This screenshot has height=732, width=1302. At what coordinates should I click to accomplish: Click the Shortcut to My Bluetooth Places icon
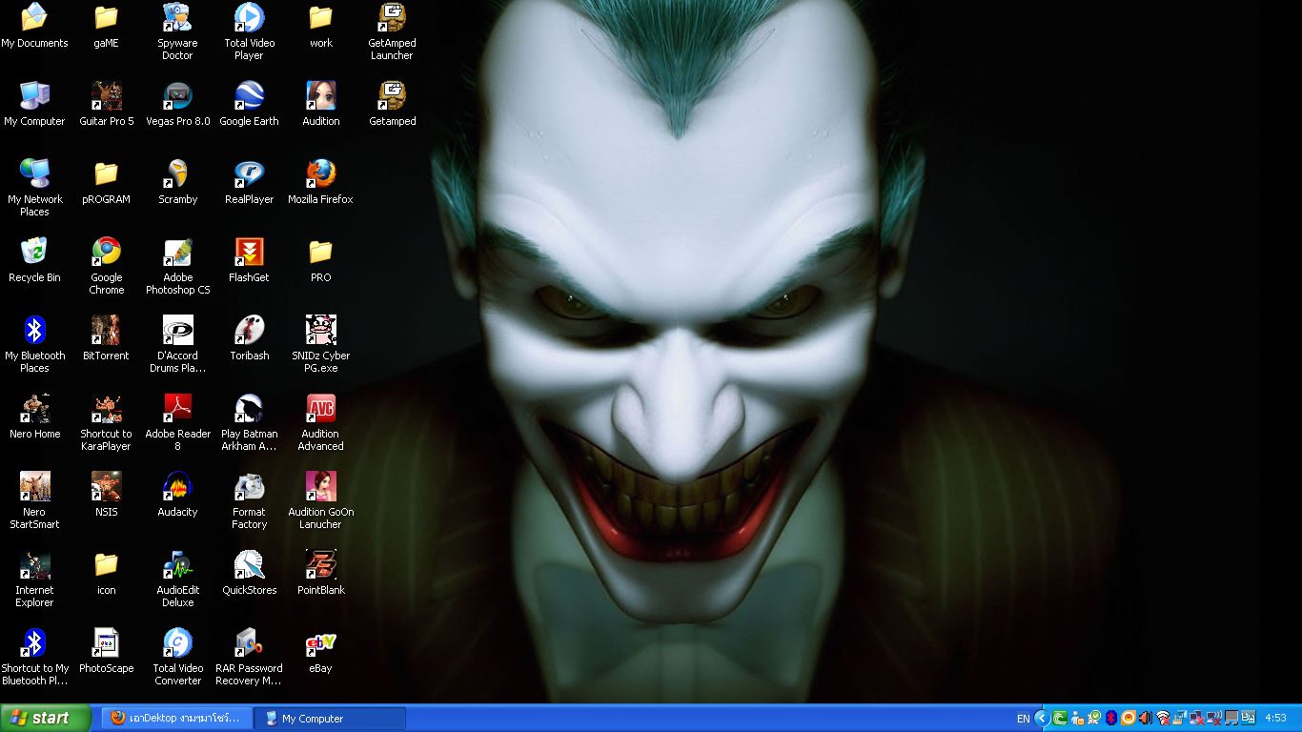34,657
